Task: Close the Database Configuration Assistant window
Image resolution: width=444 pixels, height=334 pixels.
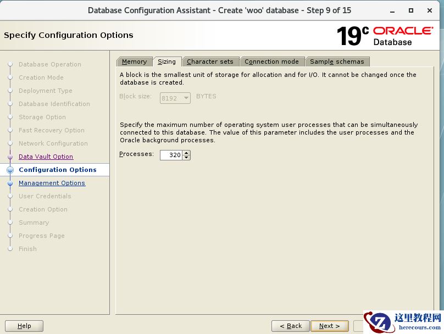Action: 430,10
